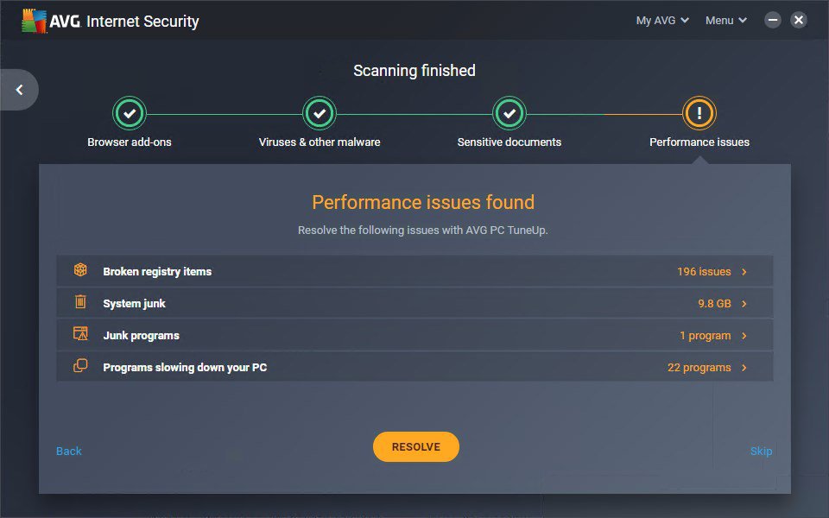Close the AVG window
This screenshot has width=829, height=518.
point(798,21)
